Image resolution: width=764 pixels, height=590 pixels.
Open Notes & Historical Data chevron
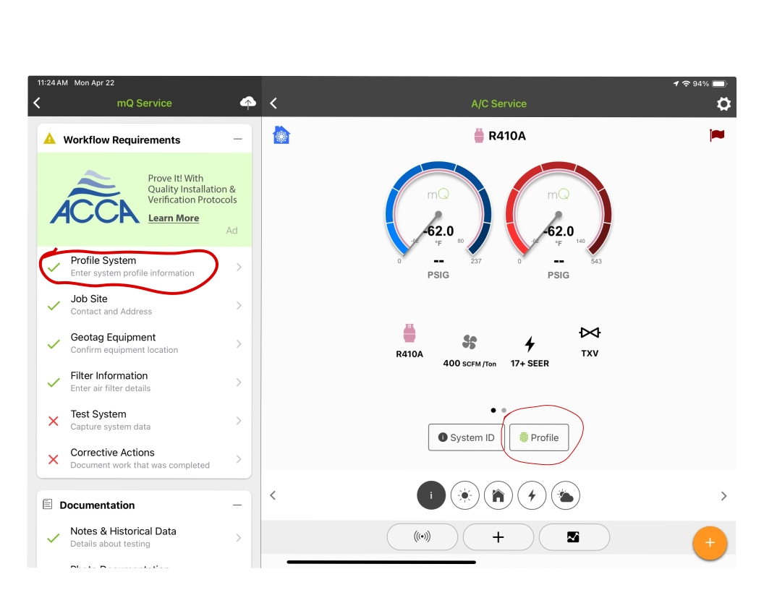point(239,538)
